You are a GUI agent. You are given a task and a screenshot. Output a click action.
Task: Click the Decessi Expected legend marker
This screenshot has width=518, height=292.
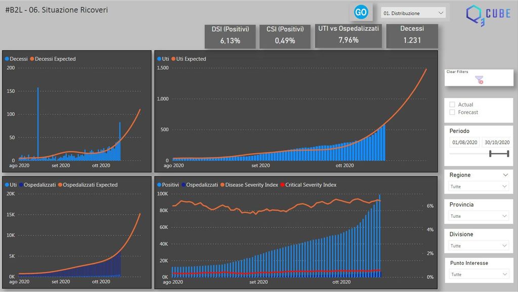tap(33, 59)
